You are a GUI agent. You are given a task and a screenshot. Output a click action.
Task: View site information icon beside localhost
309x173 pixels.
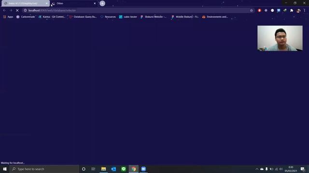[25, 11]
